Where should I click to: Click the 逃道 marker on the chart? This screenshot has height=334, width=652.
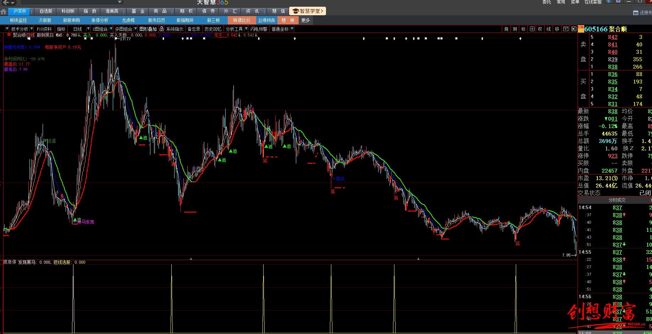[x=49, y=141]
